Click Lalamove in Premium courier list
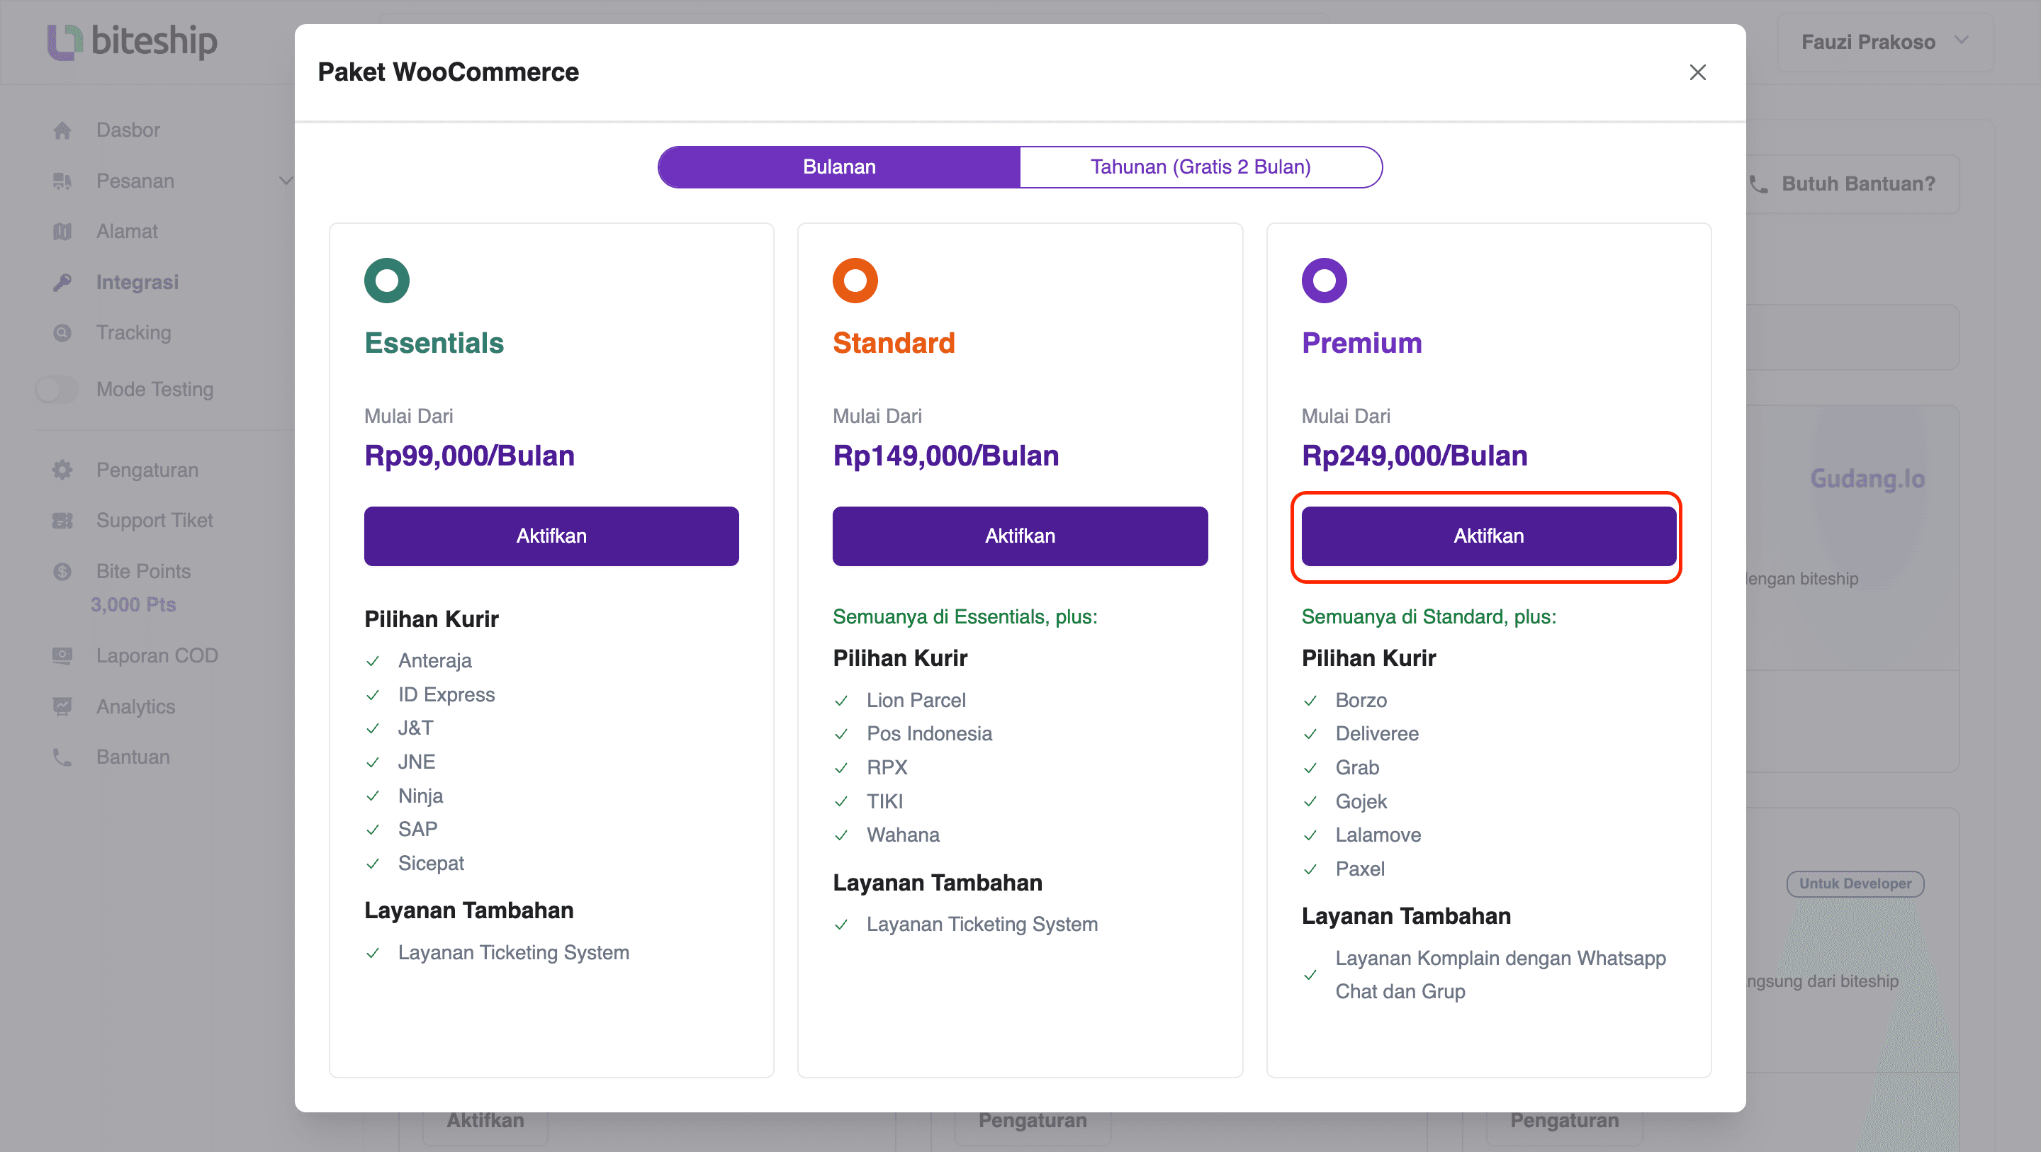This screenshot has width=2041, height=1152. pos(1378,835)
